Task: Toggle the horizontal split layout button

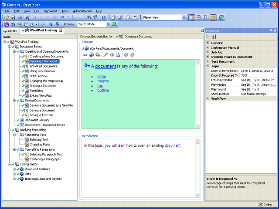Action: 198,17
